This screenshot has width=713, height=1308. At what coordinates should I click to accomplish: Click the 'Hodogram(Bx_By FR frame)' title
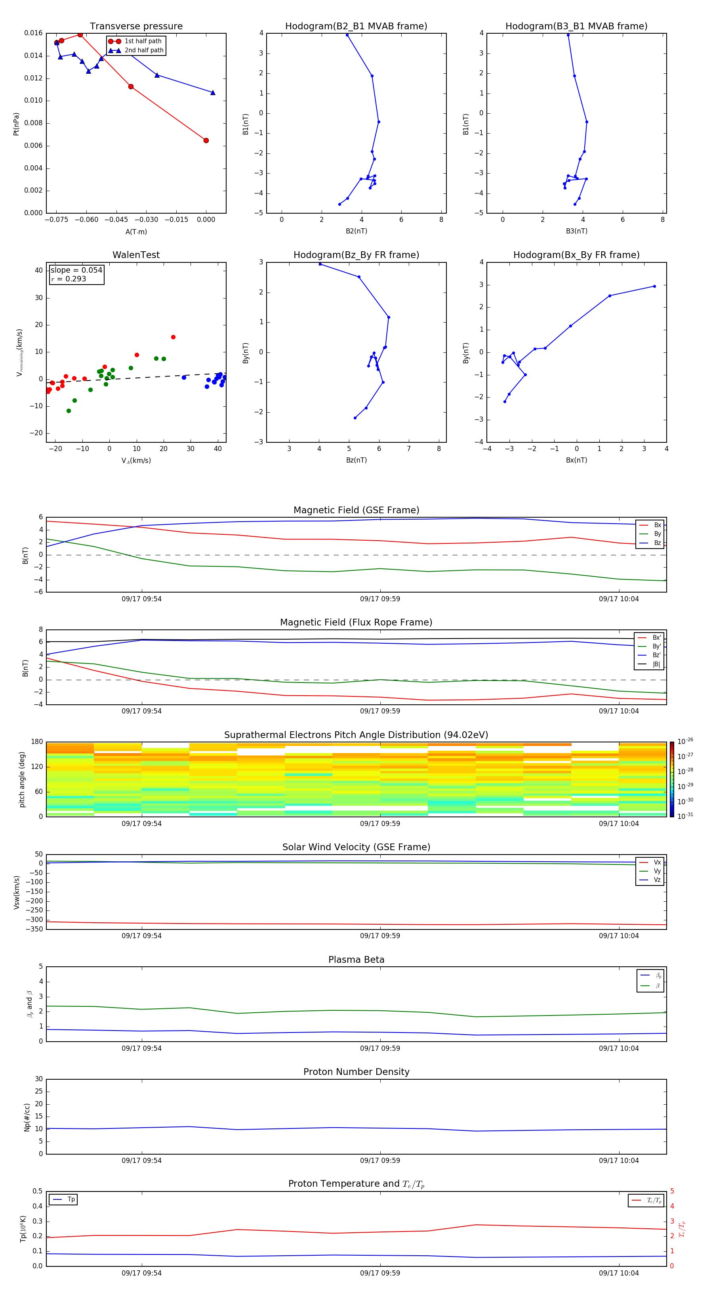click(576, 255)
